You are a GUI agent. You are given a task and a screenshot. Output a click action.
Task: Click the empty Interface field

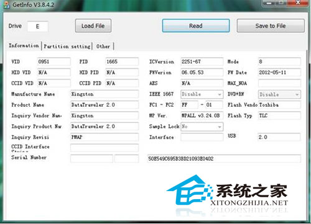tap(202, 137)
